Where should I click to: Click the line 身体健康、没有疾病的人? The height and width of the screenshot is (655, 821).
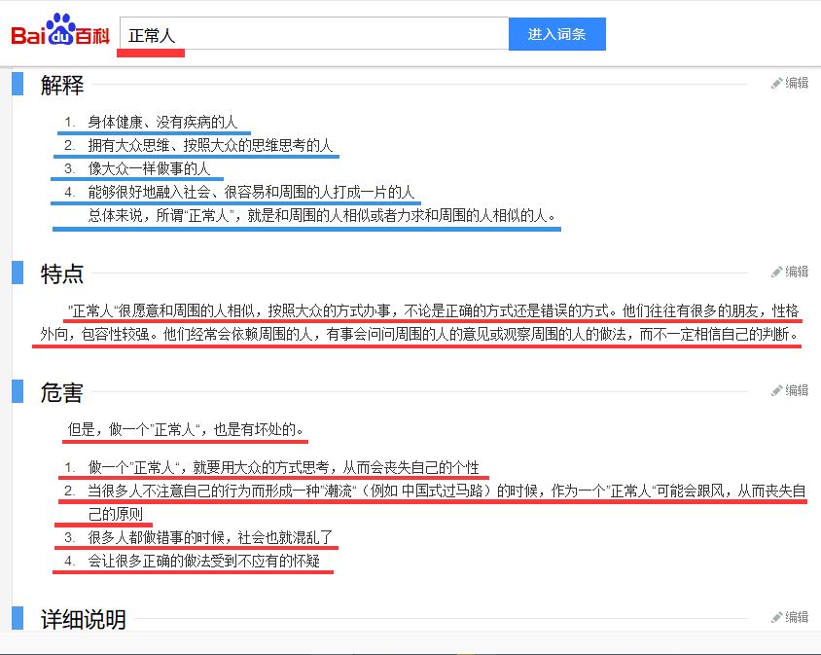pos(162,122)
